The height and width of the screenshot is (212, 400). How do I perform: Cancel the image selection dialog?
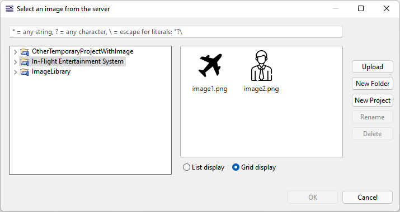(x=368, y=197)
